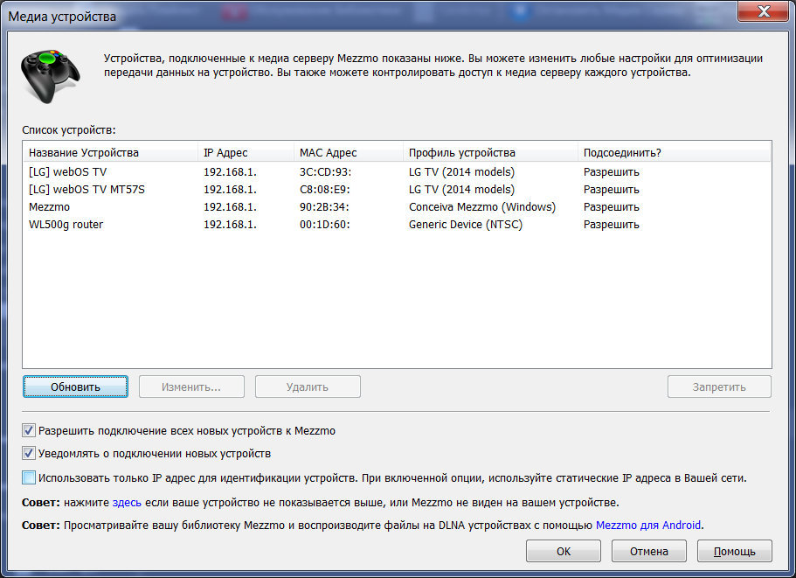Sort by Название Устройства column header
The width and height of the screenshot is (796, 578).
coord(84,152)
